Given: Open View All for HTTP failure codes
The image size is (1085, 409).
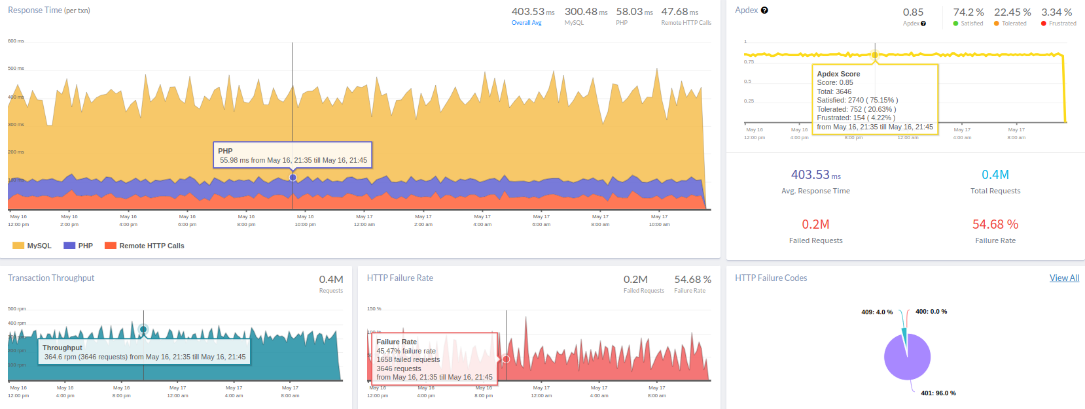Looking at the screenshot, I should click(1064, 278).
